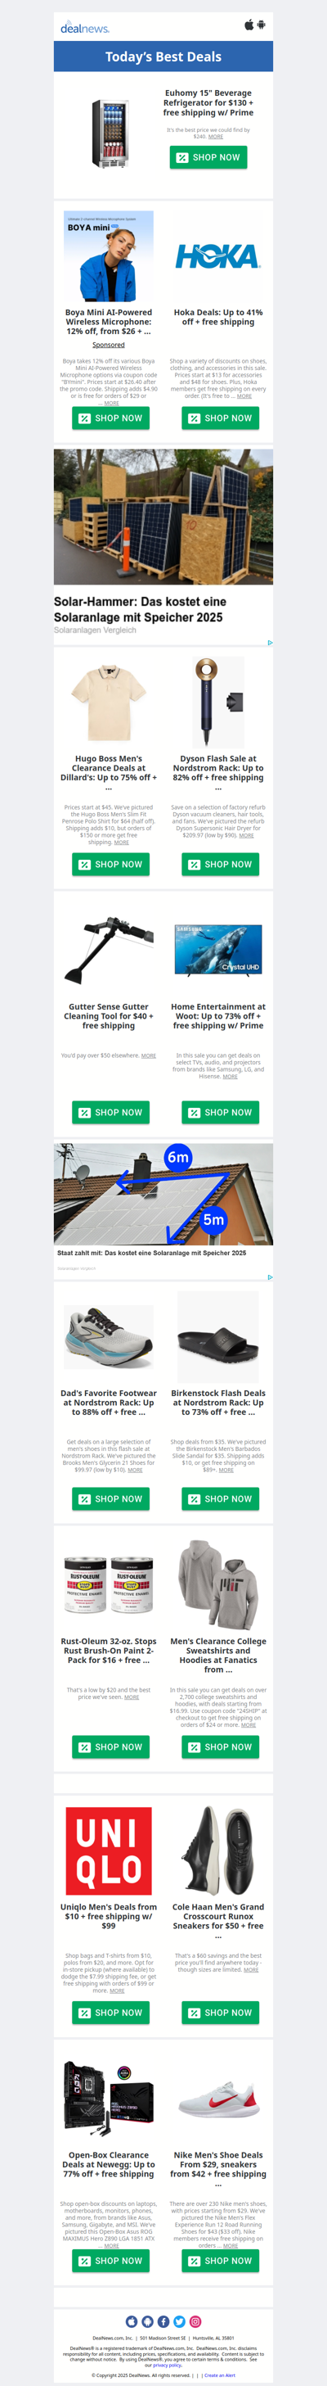Open the Android app icon in header
The width and height of the screenshot is (327, 2386).
[x=262, y=25]
